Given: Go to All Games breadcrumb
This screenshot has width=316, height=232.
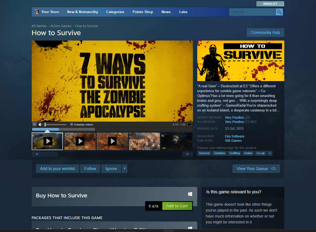Looking at the screenshot, I should (x=39, y=26).
